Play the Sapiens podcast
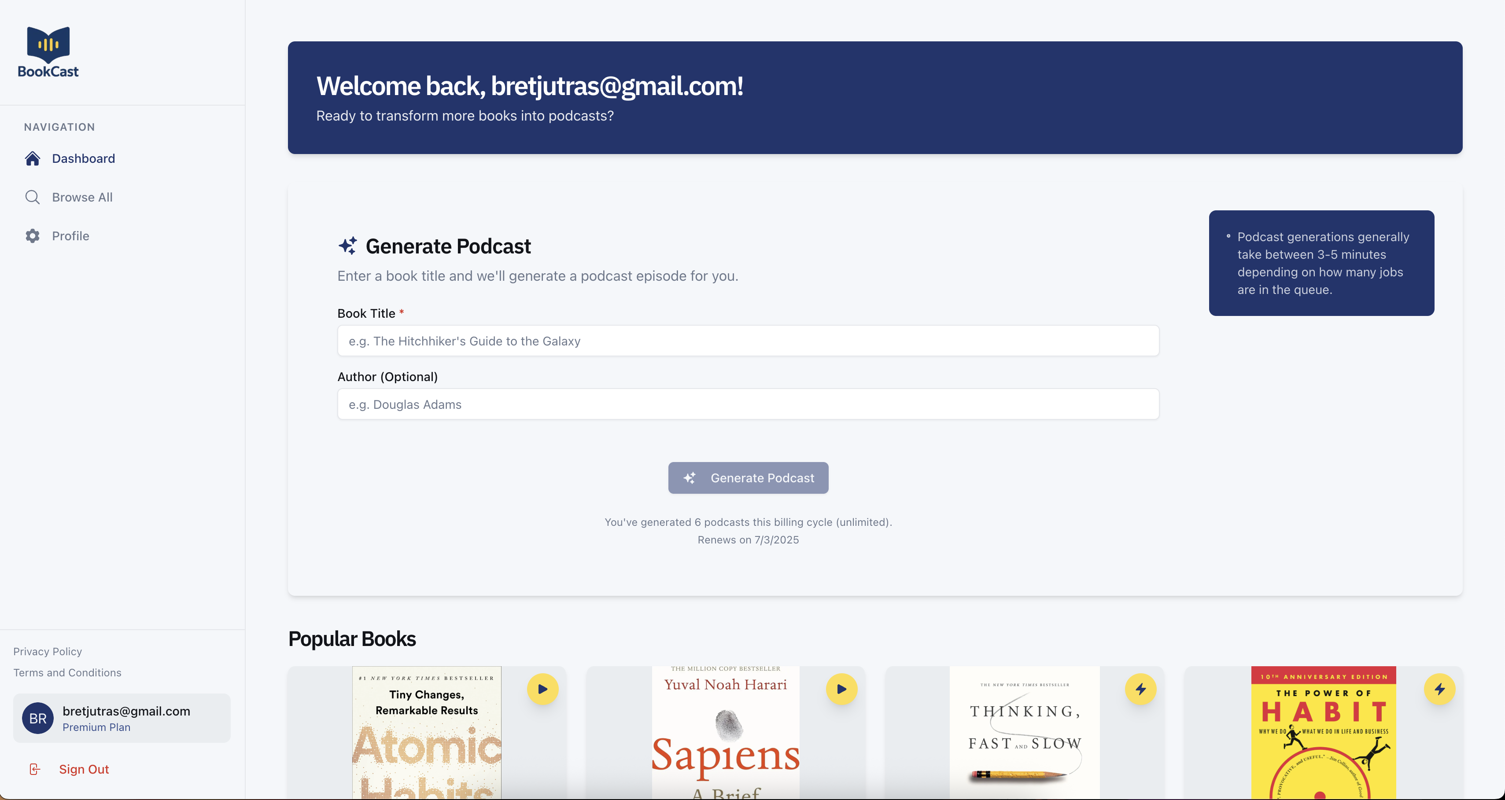The height and width of the screenshot is (800, 1505). (x=841, y=689)
